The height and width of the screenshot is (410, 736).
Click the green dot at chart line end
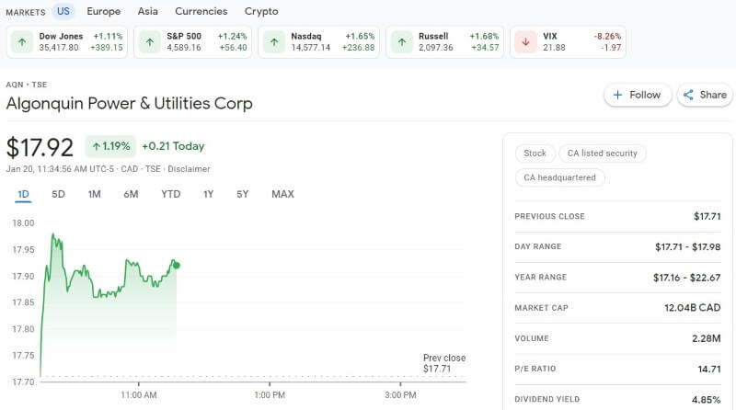pos(177,266)
